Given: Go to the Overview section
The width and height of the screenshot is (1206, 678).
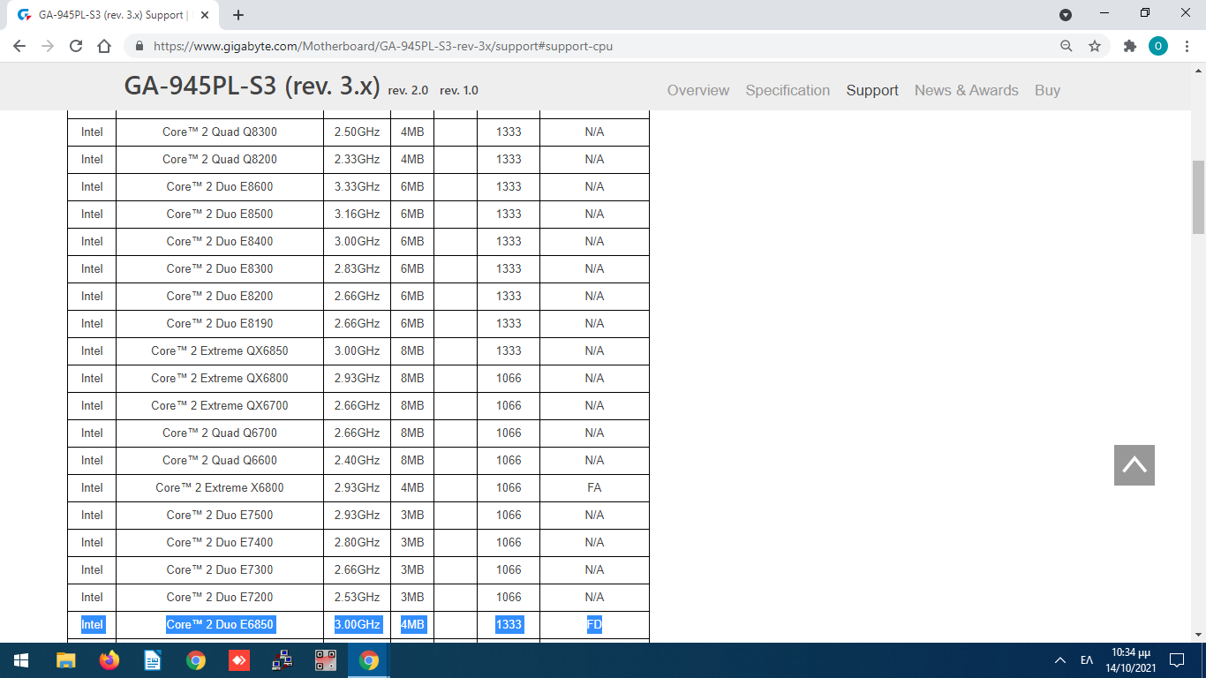Looking at the screenshot, I should [698, 90].
